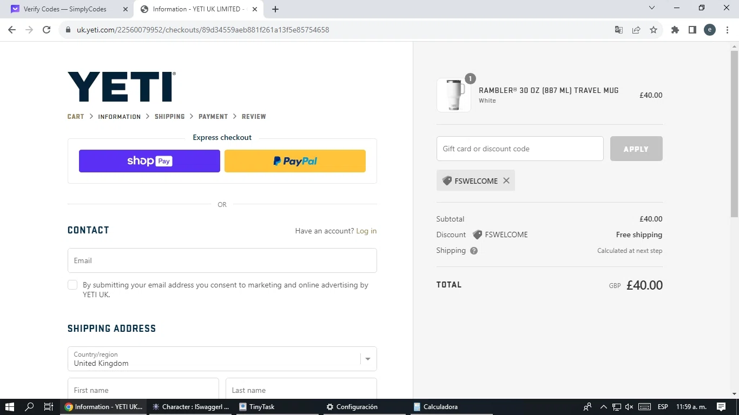Switch to the Verify Codes — SimplyCodes tab
Image resolution: width=739 pixels, height=415 pixels.
pyautogui.click(x=68, y=9)
